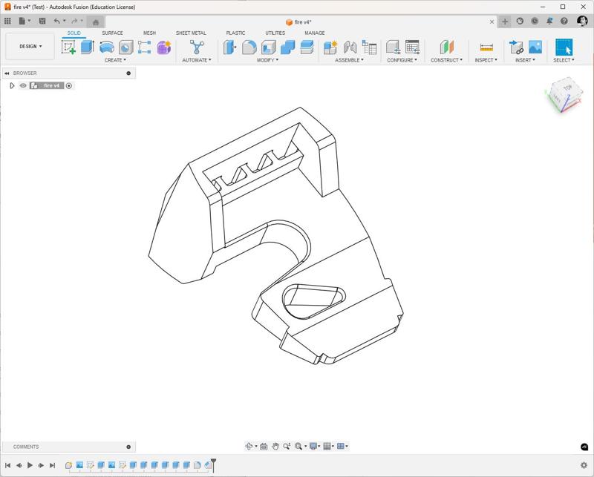
Task: Select the Extrude tool
Action: point(88,47)
